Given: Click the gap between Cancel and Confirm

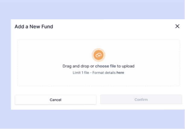Looking at the screenshot, I should (98, 100).
